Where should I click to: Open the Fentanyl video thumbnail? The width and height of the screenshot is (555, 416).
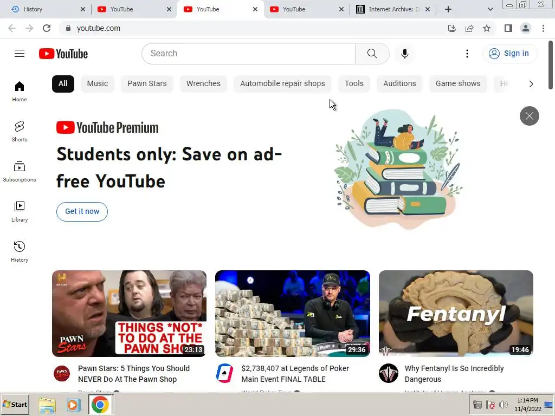click(456, 314)
